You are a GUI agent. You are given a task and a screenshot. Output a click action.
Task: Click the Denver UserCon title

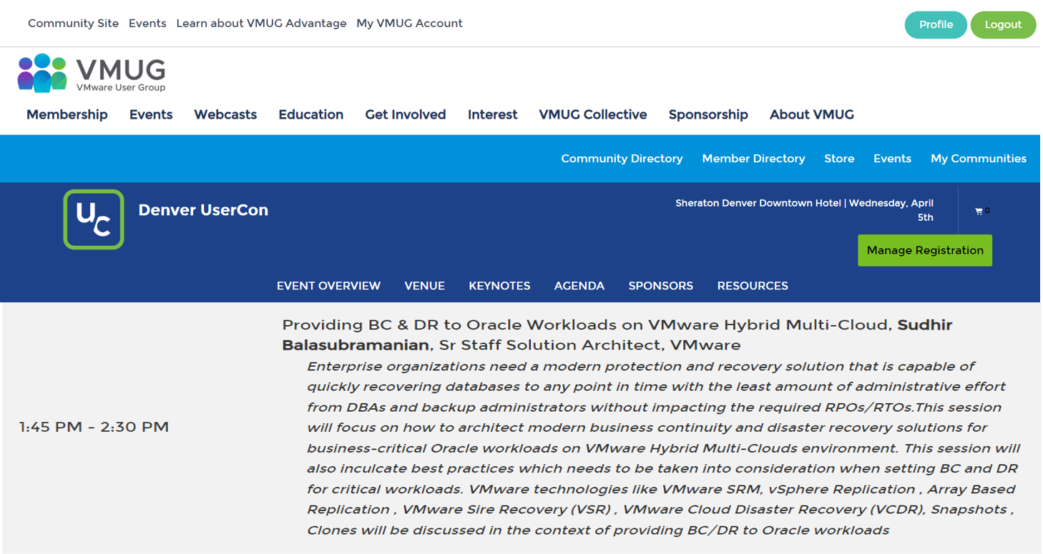point(203,210)
